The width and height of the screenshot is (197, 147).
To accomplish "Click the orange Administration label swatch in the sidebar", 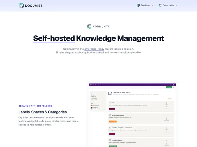I will tap(91, 106).
